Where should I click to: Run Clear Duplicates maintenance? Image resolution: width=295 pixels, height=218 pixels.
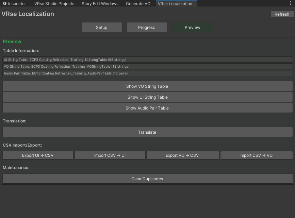pos(147,178)
